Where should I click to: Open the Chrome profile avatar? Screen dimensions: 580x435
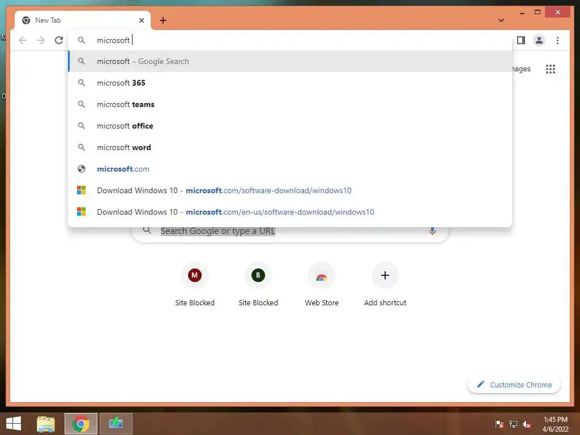tap(539, 40)
